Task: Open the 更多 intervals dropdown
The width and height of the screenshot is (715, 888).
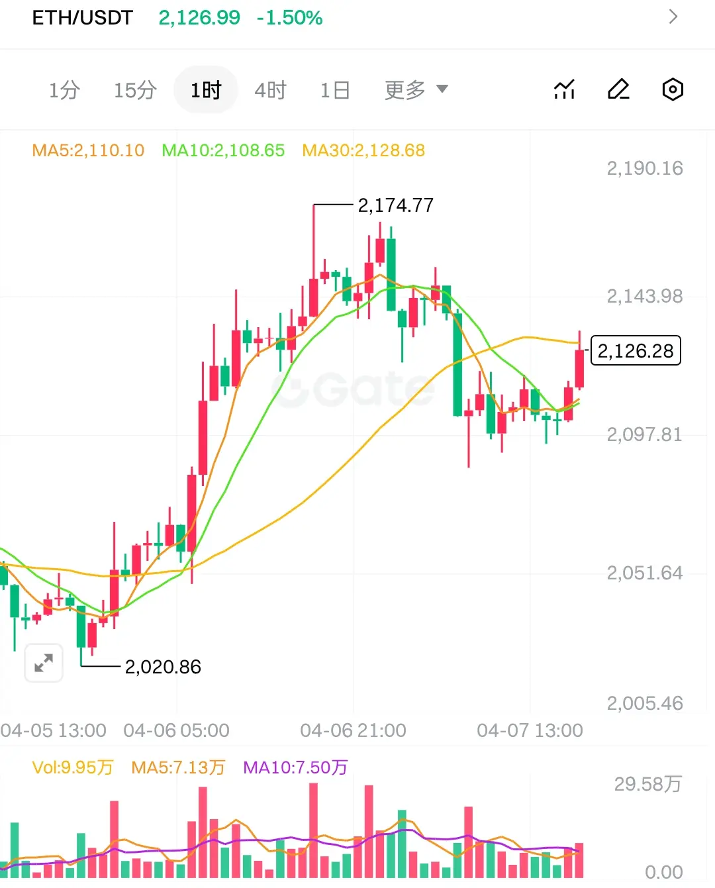Action: (416, 89)
